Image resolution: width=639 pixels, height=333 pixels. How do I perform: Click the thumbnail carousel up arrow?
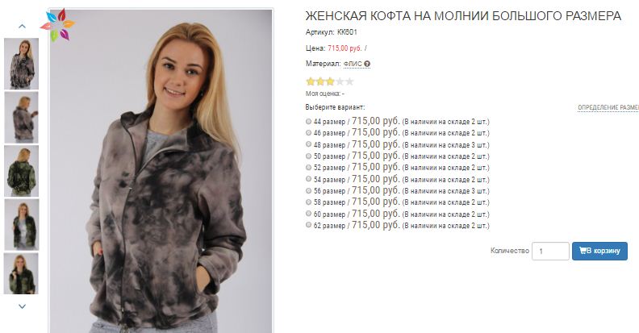coord(22,26)
